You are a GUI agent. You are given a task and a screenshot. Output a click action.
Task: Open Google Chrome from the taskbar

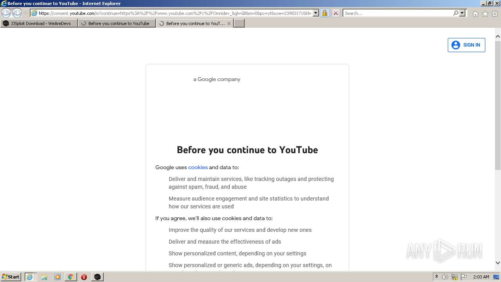pos(70,277)
